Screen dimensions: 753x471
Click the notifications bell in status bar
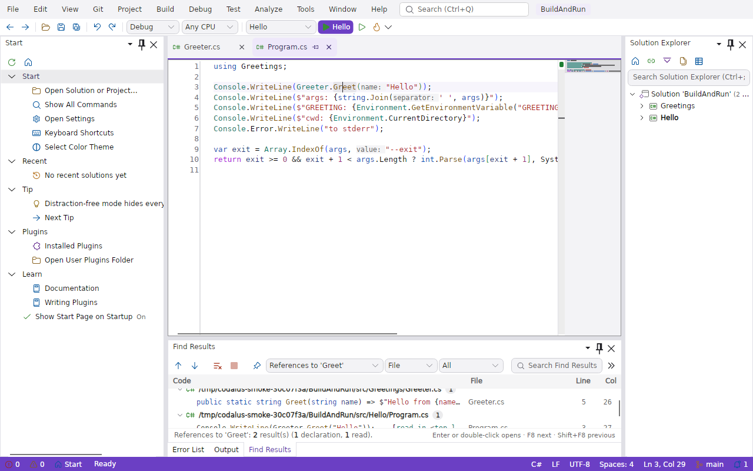tap(737, 465)
